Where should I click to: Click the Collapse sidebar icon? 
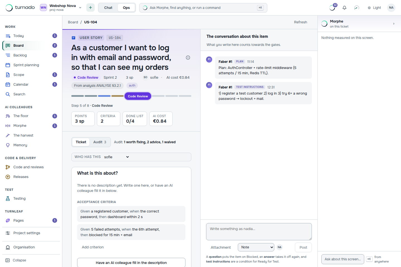pyautogui.click(x=8, y=260)
